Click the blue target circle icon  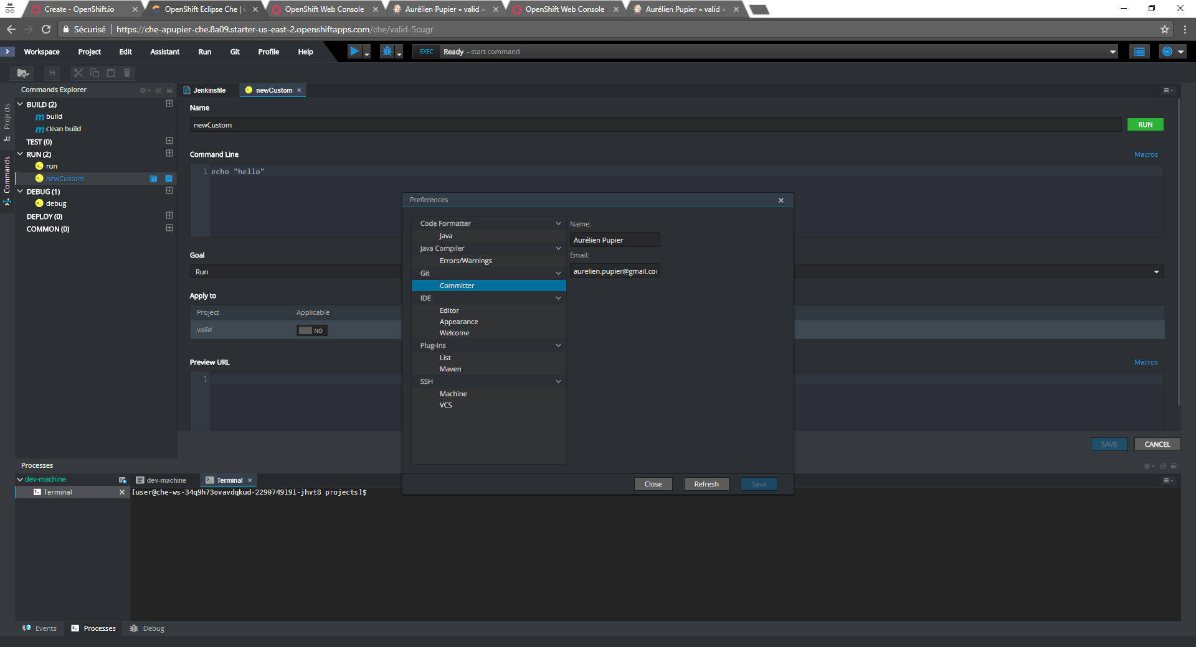tap(1167, 52)
